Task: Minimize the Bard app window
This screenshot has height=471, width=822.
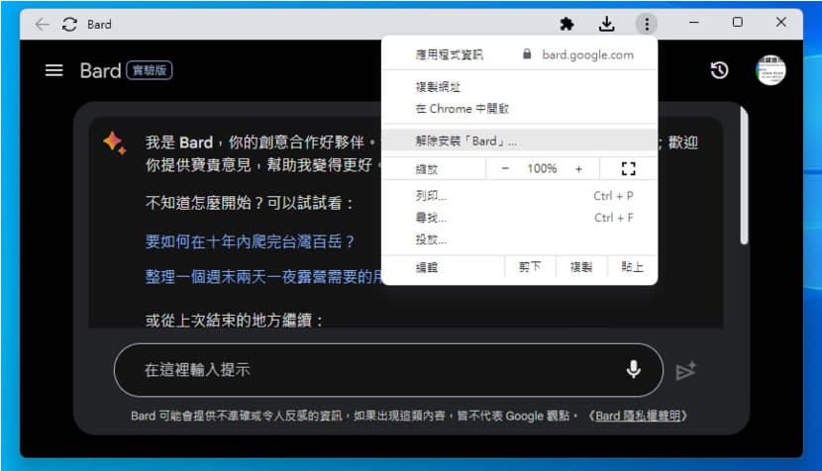Action: 694,23
